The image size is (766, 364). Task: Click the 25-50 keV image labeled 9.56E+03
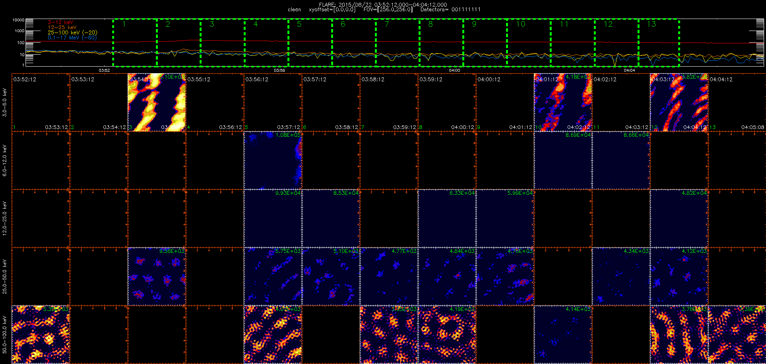[157, 276]
